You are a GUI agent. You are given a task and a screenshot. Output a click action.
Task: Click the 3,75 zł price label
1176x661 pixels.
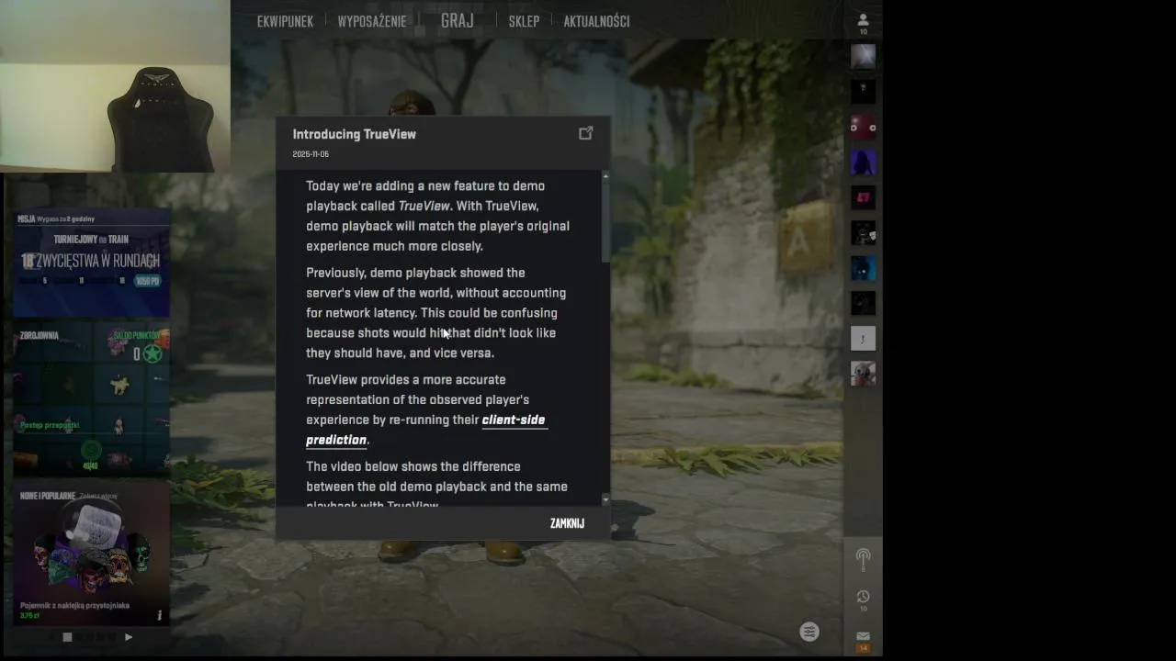click(x=29, y=615)
